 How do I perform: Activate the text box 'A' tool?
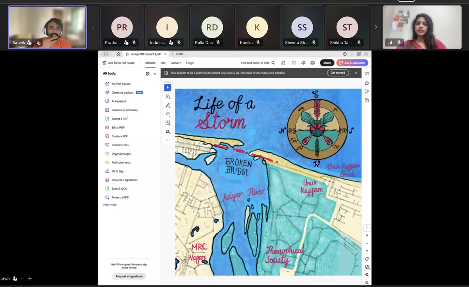pos(168,123)
